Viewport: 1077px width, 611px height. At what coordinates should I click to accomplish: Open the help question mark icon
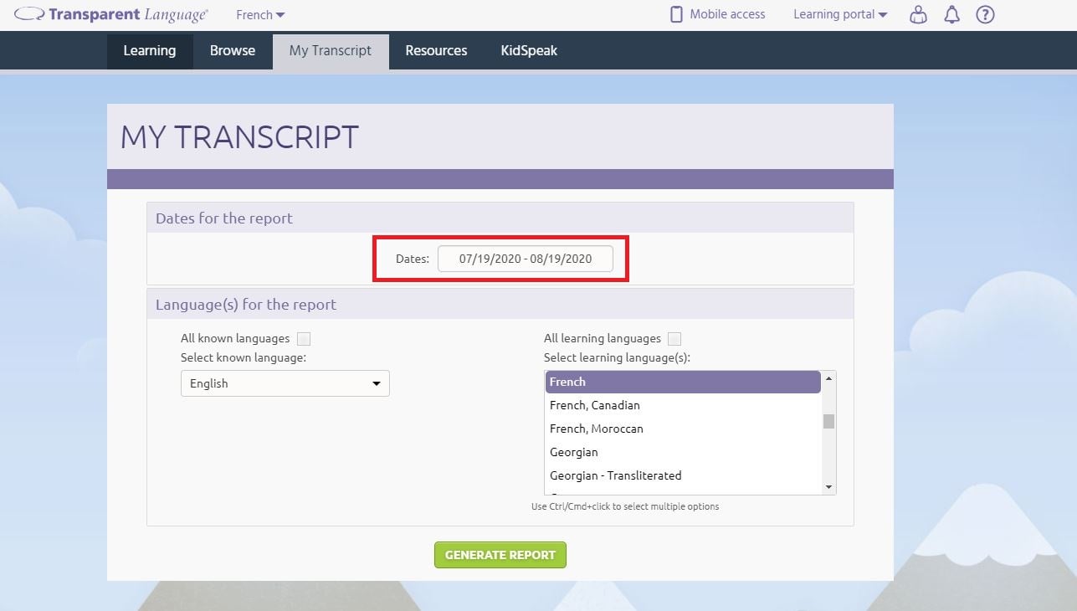(x=985, y=14)
